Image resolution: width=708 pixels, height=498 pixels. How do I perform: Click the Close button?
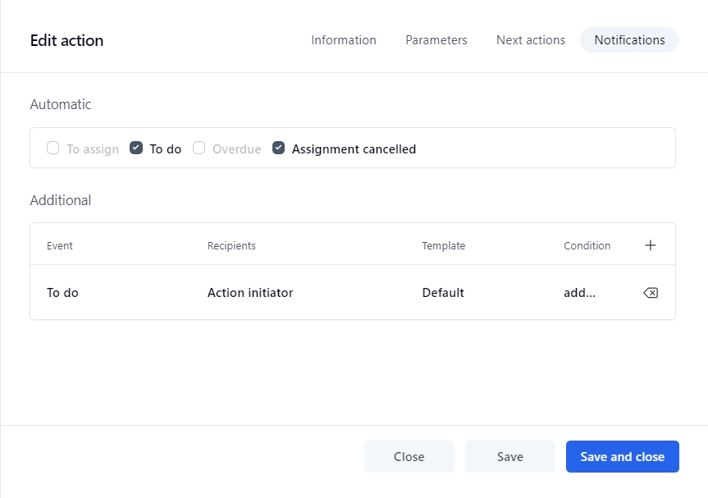pos(409,457)
